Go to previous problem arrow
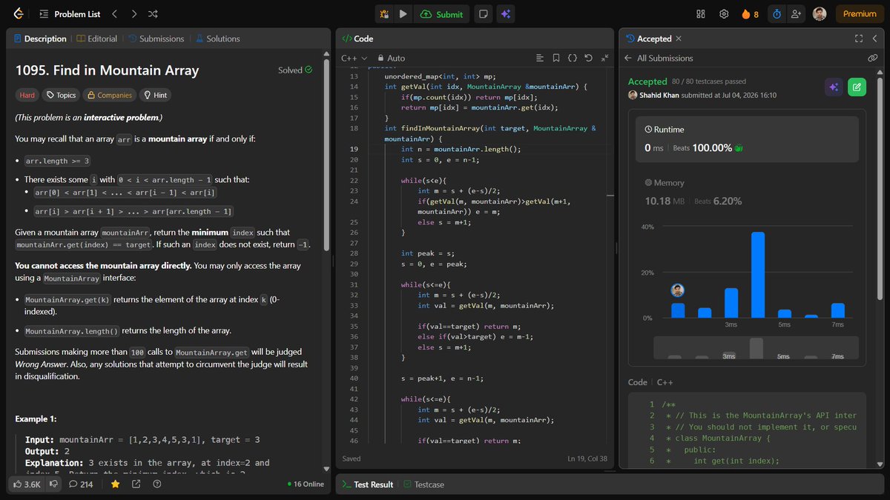Viewport: 890px width, 500px height. click(x=114, y=14)
